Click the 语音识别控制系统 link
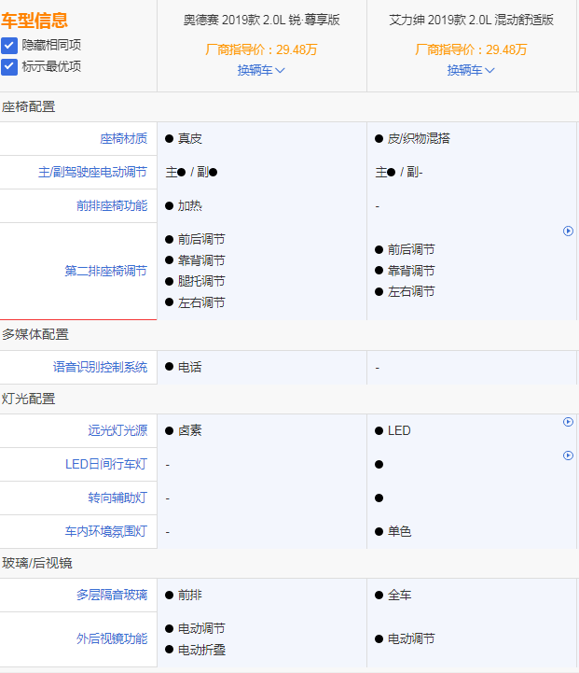The image size is (579, 673). coord(100,367)
